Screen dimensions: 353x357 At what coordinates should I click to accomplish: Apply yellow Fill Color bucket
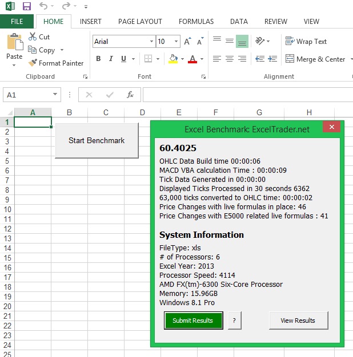click(173, 59)
